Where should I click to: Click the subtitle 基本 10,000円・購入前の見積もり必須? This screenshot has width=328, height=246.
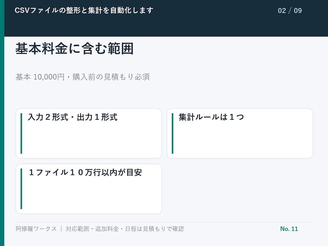pos(83,77)
